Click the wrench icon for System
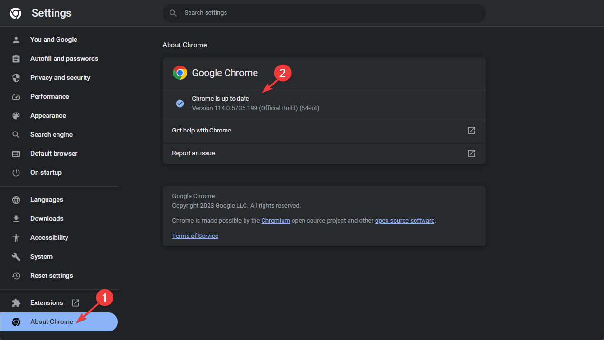The width and height of the screenshot is (604, 340). [16, 256]
